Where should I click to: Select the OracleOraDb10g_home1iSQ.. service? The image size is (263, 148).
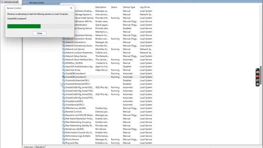click(x=107, y=87)
